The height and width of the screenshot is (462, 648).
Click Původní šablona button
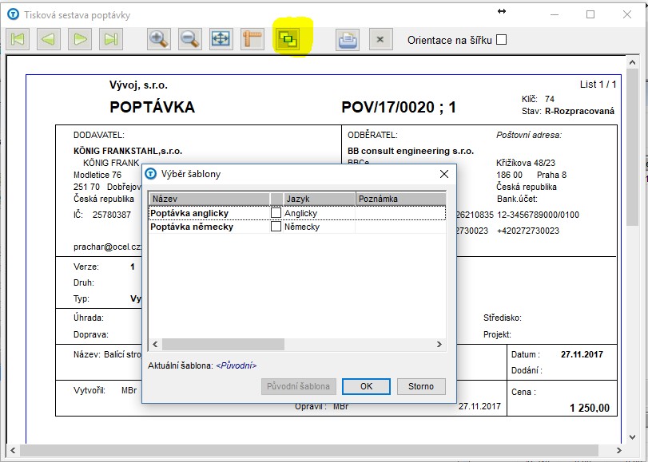[x=298, y=386]
